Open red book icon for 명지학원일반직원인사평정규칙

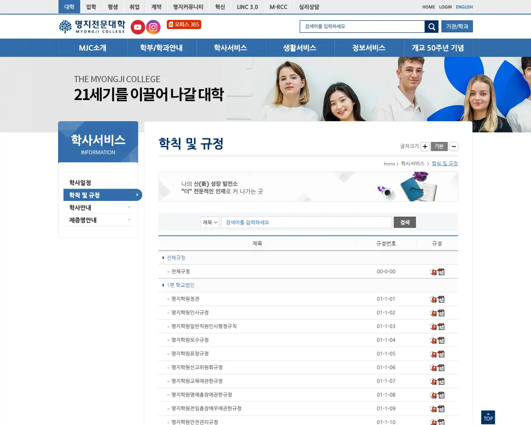(434, 327)
